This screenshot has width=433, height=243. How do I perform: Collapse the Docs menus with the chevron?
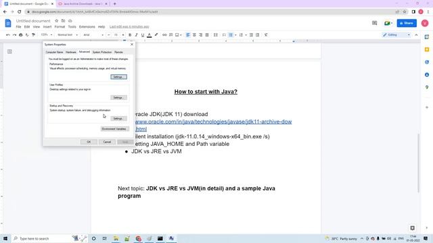417,35
